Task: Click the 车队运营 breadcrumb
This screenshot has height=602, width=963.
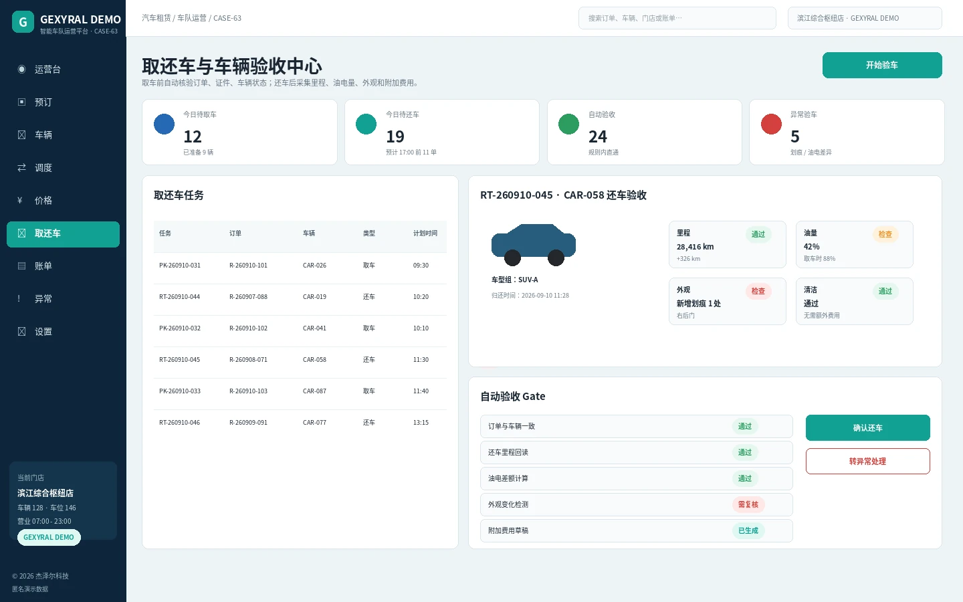Action: coord(192,18)
